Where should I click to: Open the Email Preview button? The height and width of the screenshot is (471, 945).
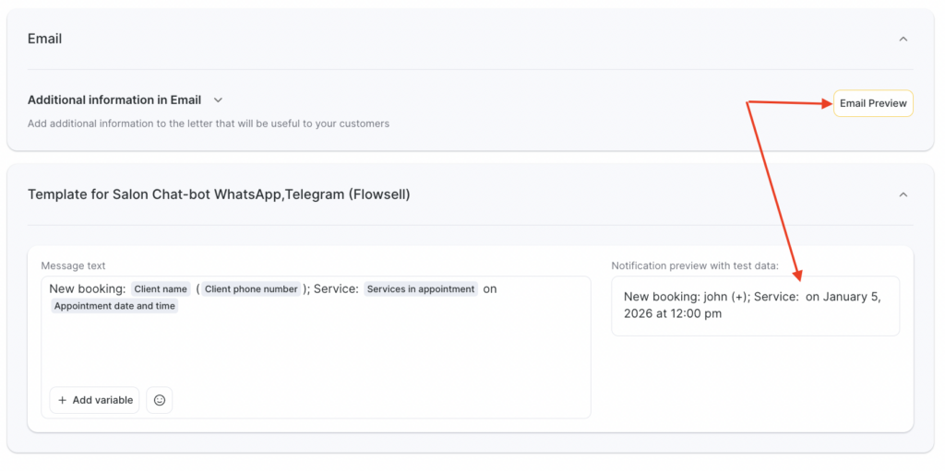(872, 103)
